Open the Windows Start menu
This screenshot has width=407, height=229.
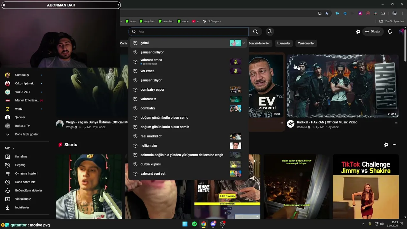click(185, 224)
